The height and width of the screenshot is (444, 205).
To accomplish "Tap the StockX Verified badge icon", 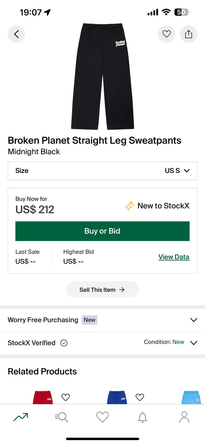I will [x=64, y=343].
